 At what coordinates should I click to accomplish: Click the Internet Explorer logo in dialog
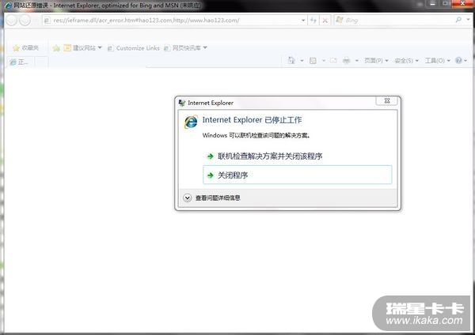point(191,122)
